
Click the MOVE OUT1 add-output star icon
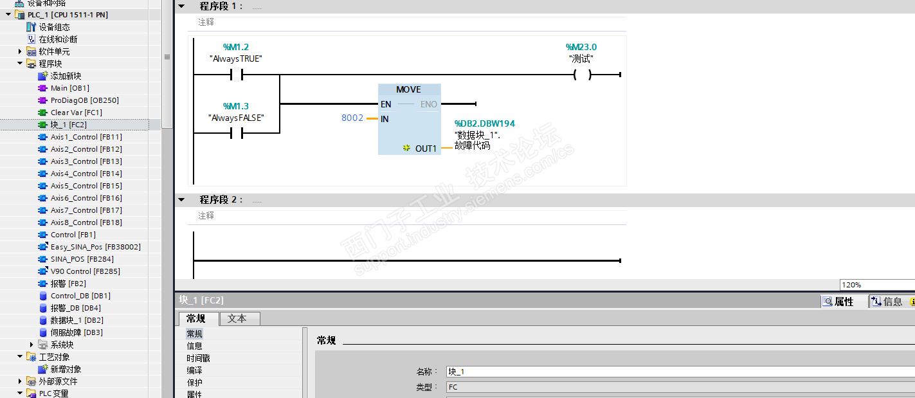point(406,149)
